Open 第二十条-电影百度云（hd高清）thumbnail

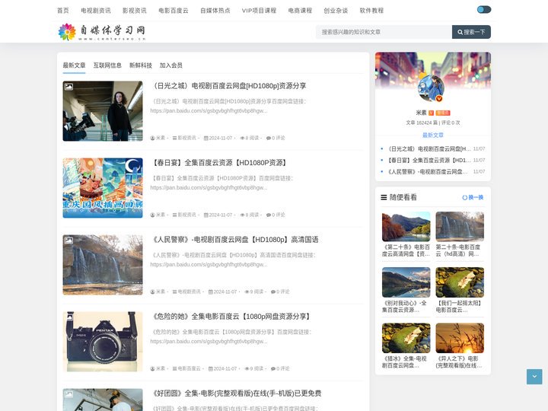[460, 227]
